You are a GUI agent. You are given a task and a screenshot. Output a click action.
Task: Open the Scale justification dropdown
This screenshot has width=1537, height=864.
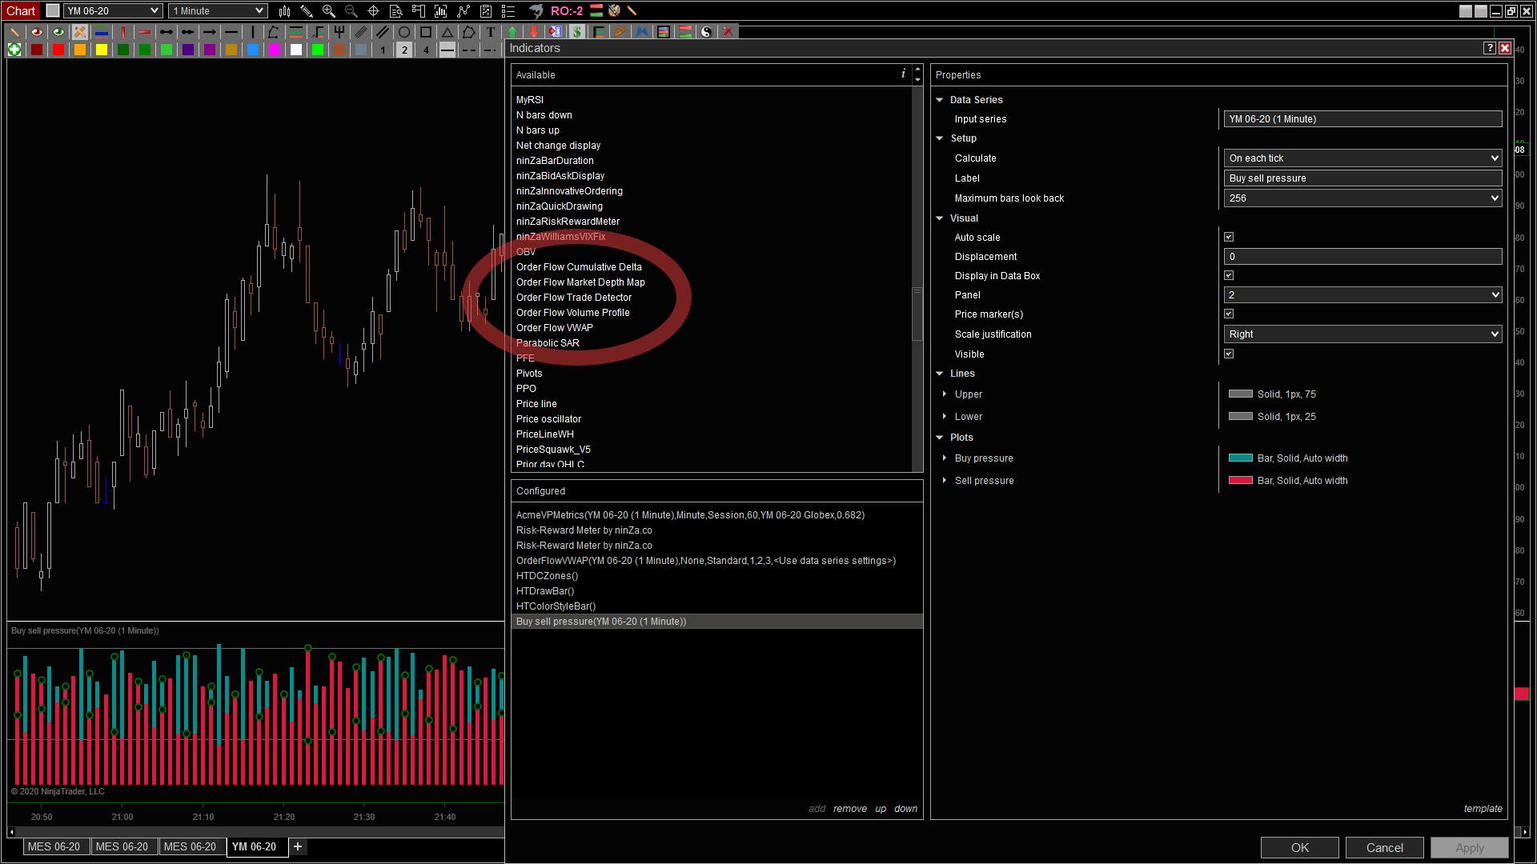[1362, 334]
